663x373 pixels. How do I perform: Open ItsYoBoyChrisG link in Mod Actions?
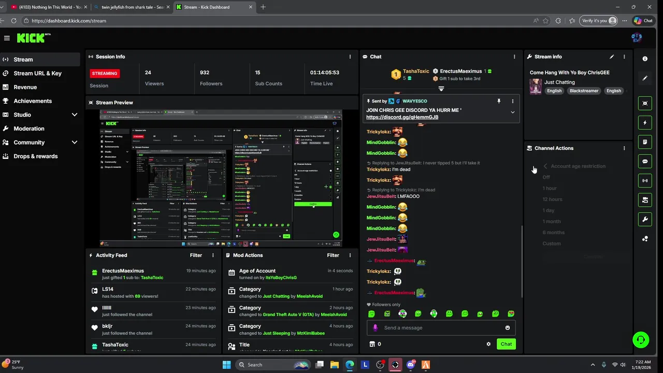point(281,278)
